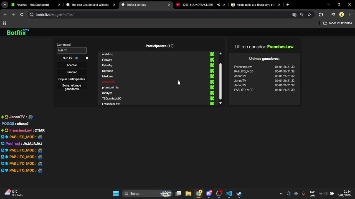Click the Kick icon in TSQ_m1stic00's row
The image size is (355, 199).
tap(212, 98)
